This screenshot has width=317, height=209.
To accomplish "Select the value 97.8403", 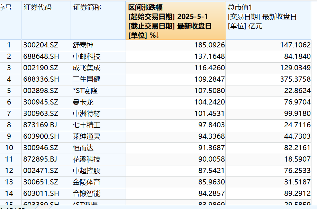I will tap(211, 125).
